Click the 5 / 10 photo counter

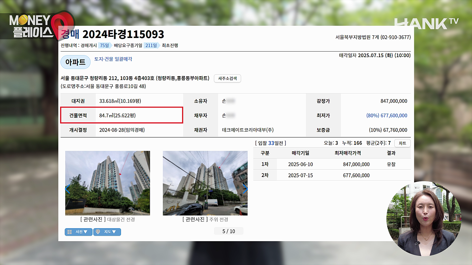point(229,231)
